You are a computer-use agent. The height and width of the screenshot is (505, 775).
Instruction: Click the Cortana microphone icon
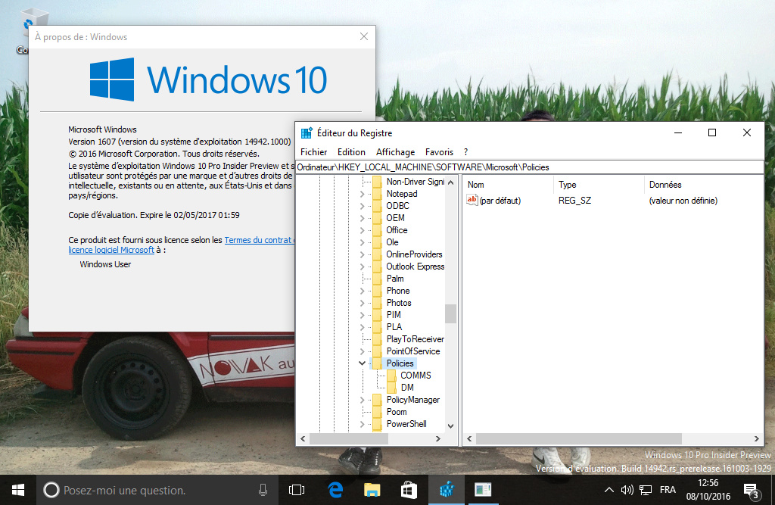[x=263, y=490]
